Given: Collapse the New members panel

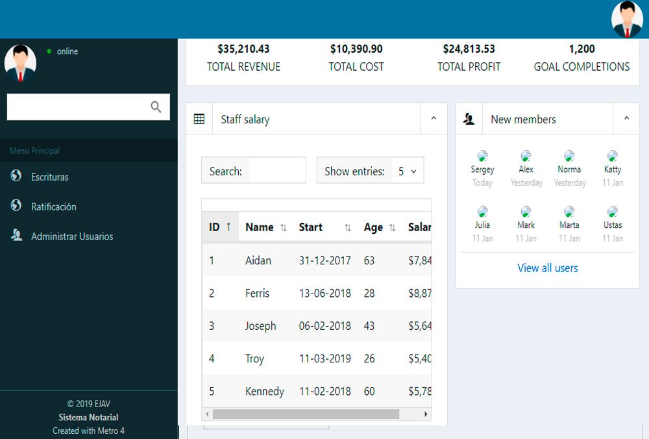Looking at the screenshot, I should [x=626, y=119].
